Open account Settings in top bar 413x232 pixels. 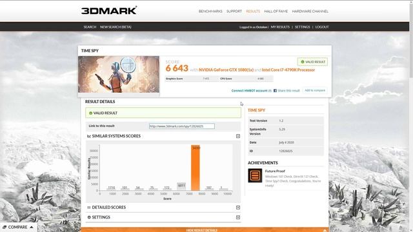click(303, 27)
